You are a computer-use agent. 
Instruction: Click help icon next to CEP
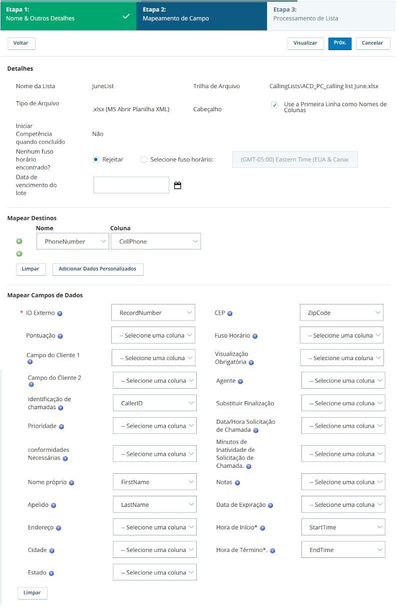230,314
